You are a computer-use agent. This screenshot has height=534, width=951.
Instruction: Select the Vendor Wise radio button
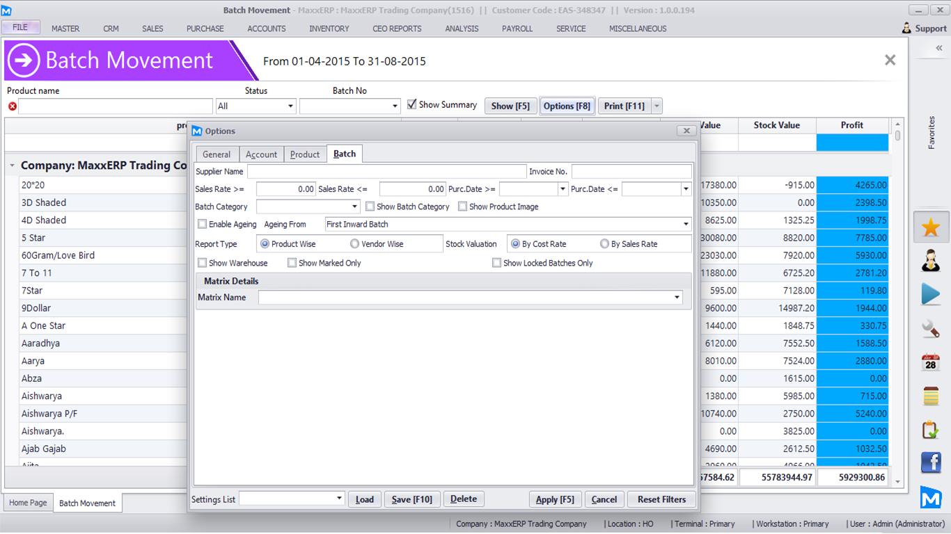(354, 244)
